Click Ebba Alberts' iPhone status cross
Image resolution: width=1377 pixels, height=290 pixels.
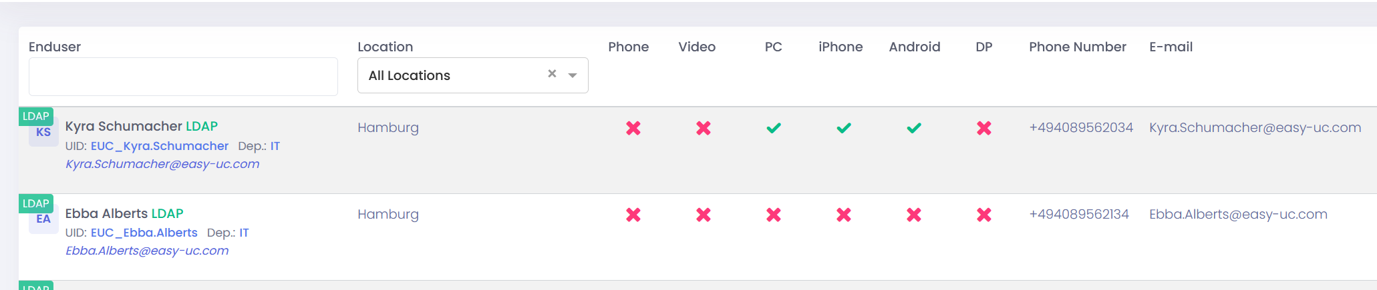click(844, 215)
